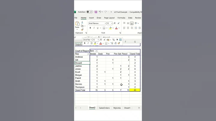
Task: Click Decrease Decimal on the mini toolbar
Action: click(115, 43)
